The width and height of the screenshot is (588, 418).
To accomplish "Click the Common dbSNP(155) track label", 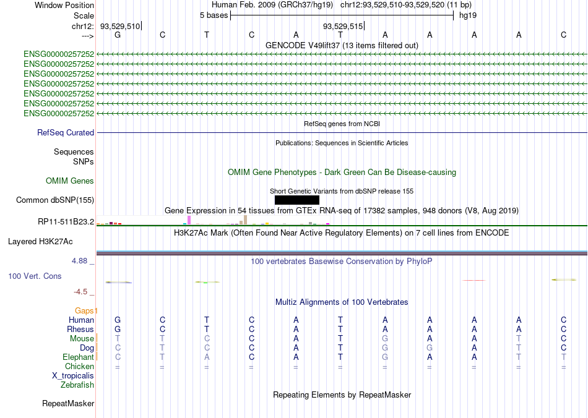I will pos(55,200).
